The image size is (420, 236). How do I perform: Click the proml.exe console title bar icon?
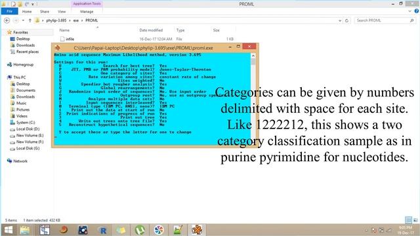[x=57, y=48]
